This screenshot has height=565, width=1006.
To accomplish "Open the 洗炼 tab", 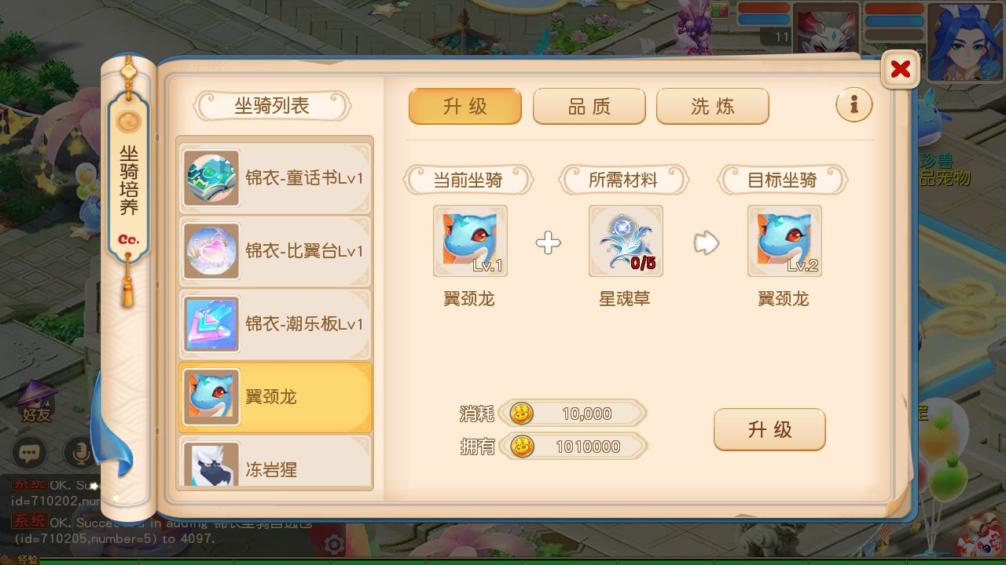I will pos(713,106).
